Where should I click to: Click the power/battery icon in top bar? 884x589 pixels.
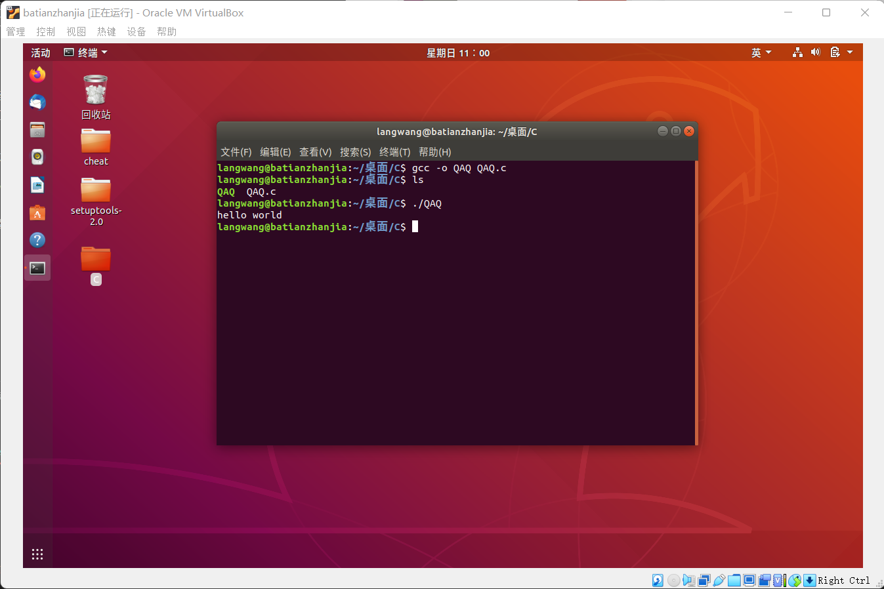[x=835, y=52]
